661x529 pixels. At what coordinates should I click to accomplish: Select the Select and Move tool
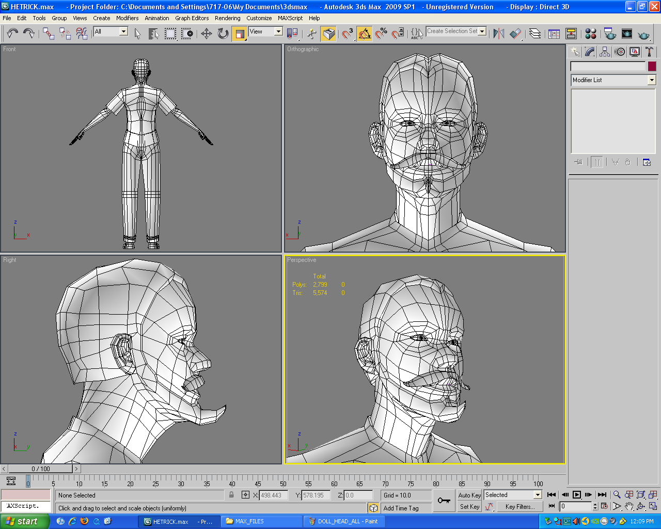207,34
